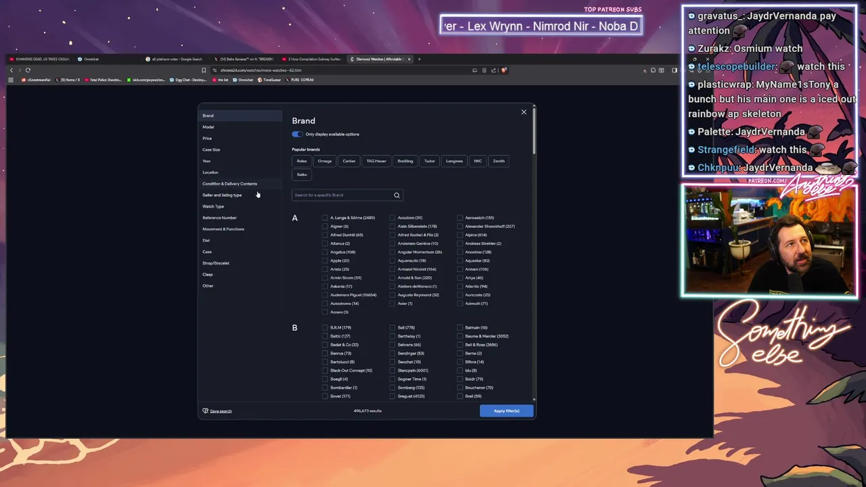Open 'the list' bookmark

point(220,80)
